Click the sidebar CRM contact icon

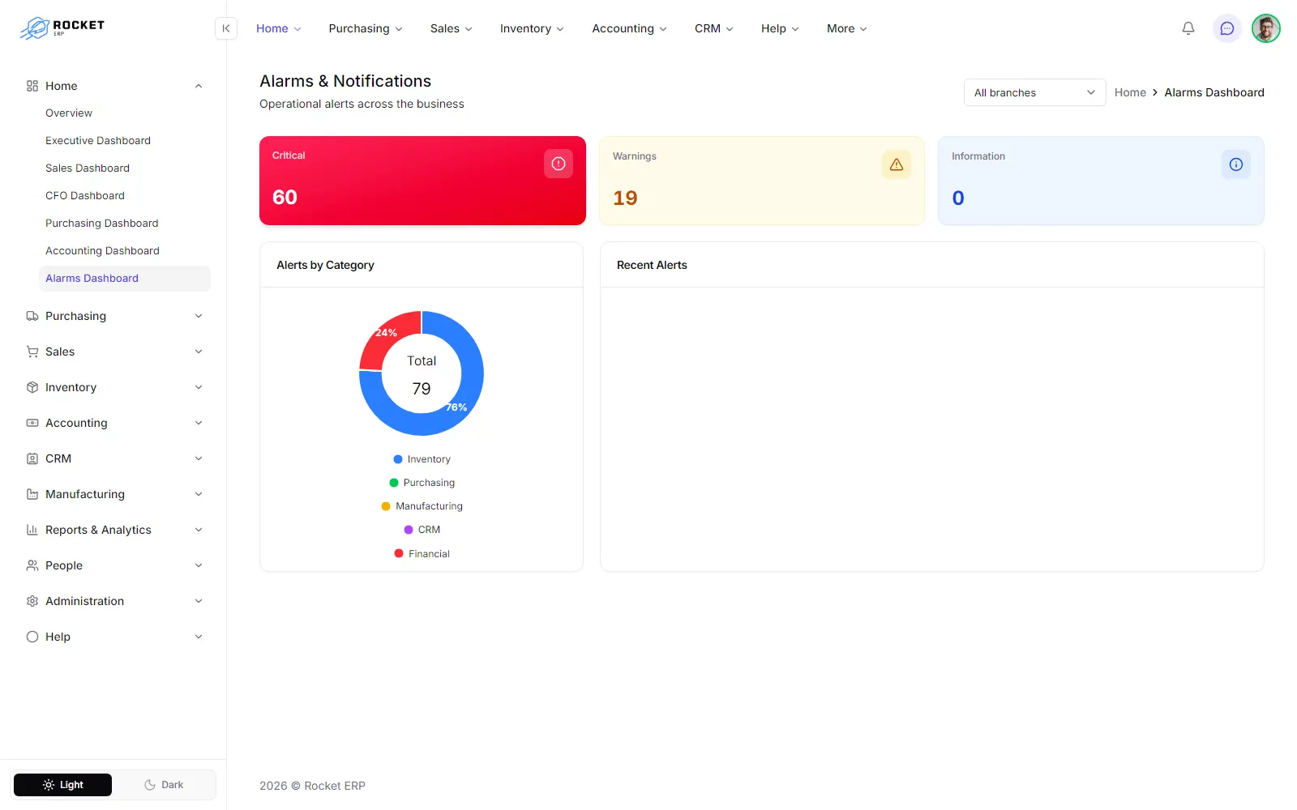(32, 458)
